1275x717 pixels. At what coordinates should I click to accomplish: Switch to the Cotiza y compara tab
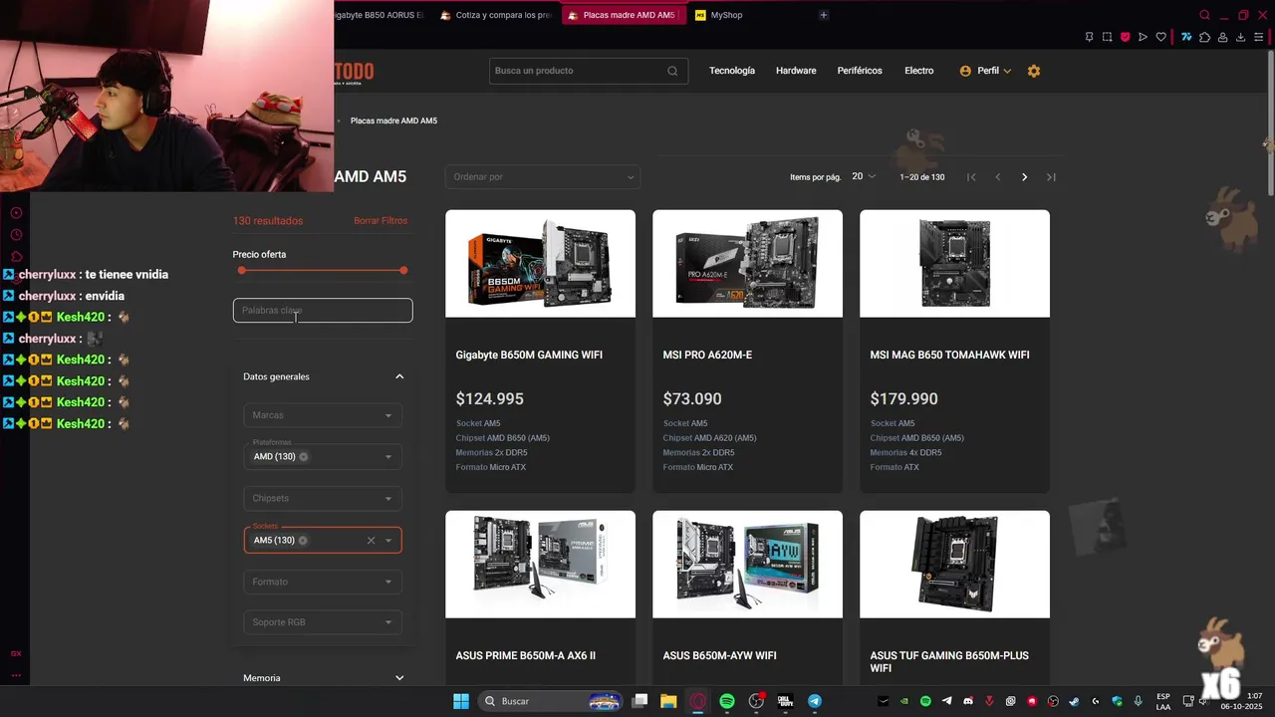(x=495, y=15)
